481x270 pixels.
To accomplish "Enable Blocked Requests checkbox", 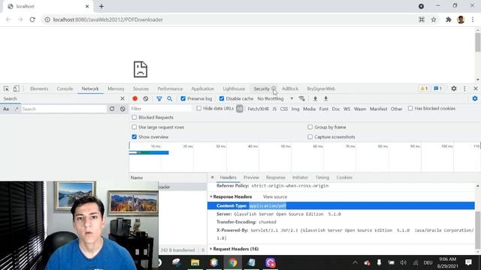I will [135, 117].
